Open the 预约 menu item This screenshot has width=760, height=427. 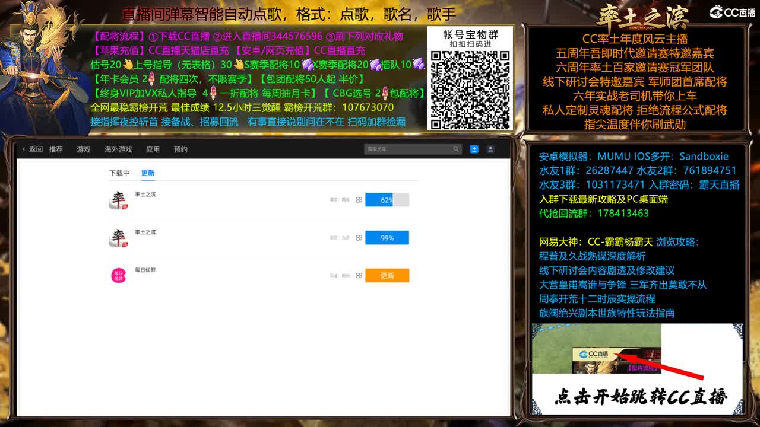point(180,149)
